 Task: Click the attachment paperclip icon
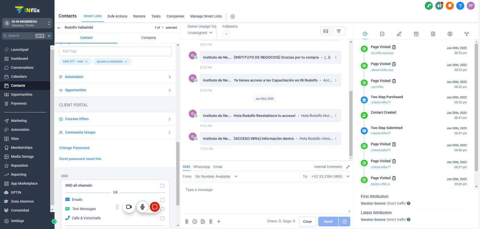187,222
